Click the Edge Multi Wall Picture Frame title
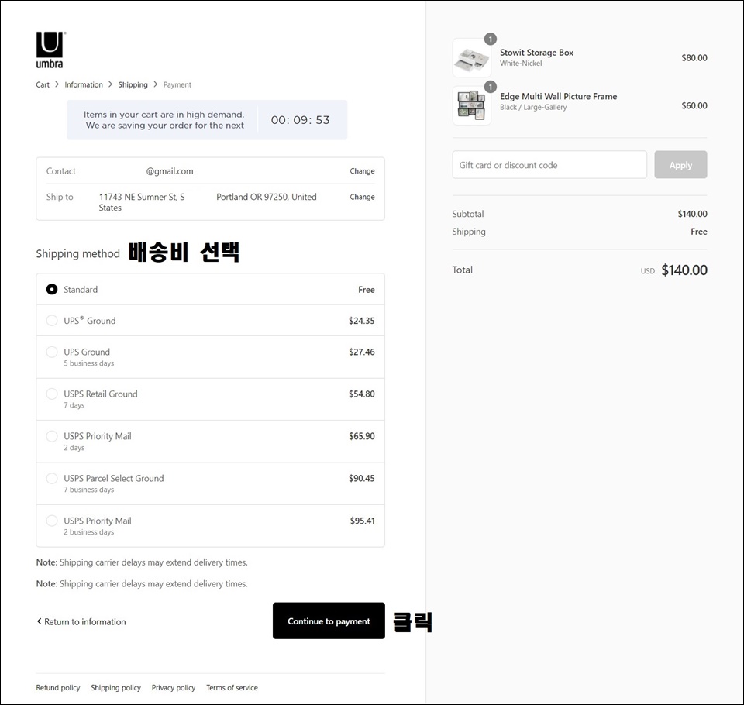The width and height of the screenshot is (744, 705). pyautogui.click(x=559, y=96)
